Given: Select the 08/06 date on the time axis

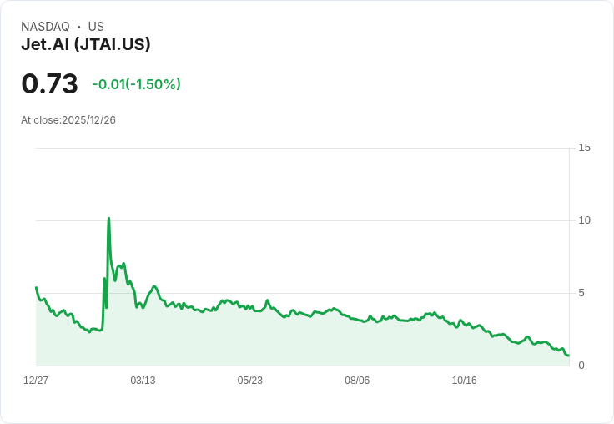Looking at the screenshot, I should [357, 381].
